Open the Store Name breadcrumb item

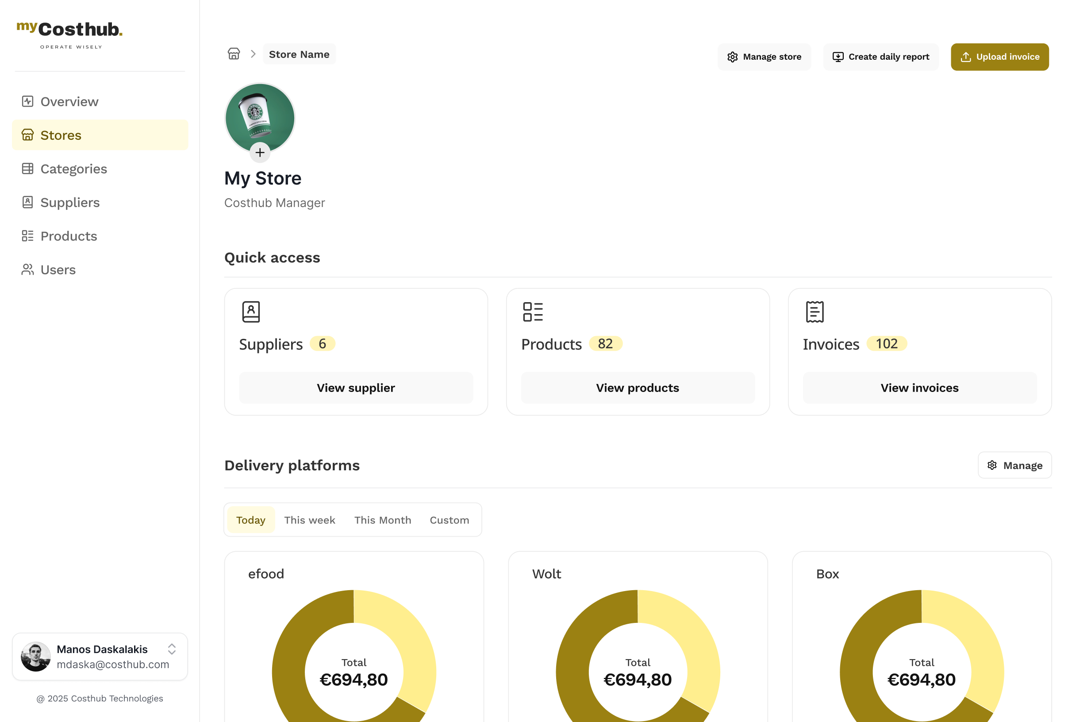[x=299, y=54]
